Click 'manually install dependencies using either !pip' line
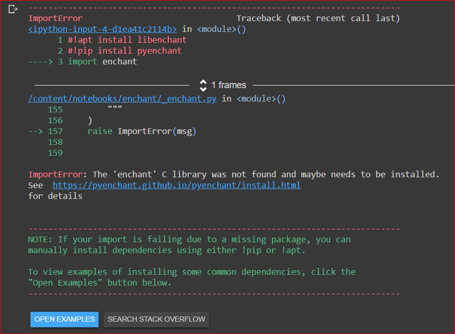Image resolution: width=455 pixels, height=334 pixels. click(x=167, y=250)
